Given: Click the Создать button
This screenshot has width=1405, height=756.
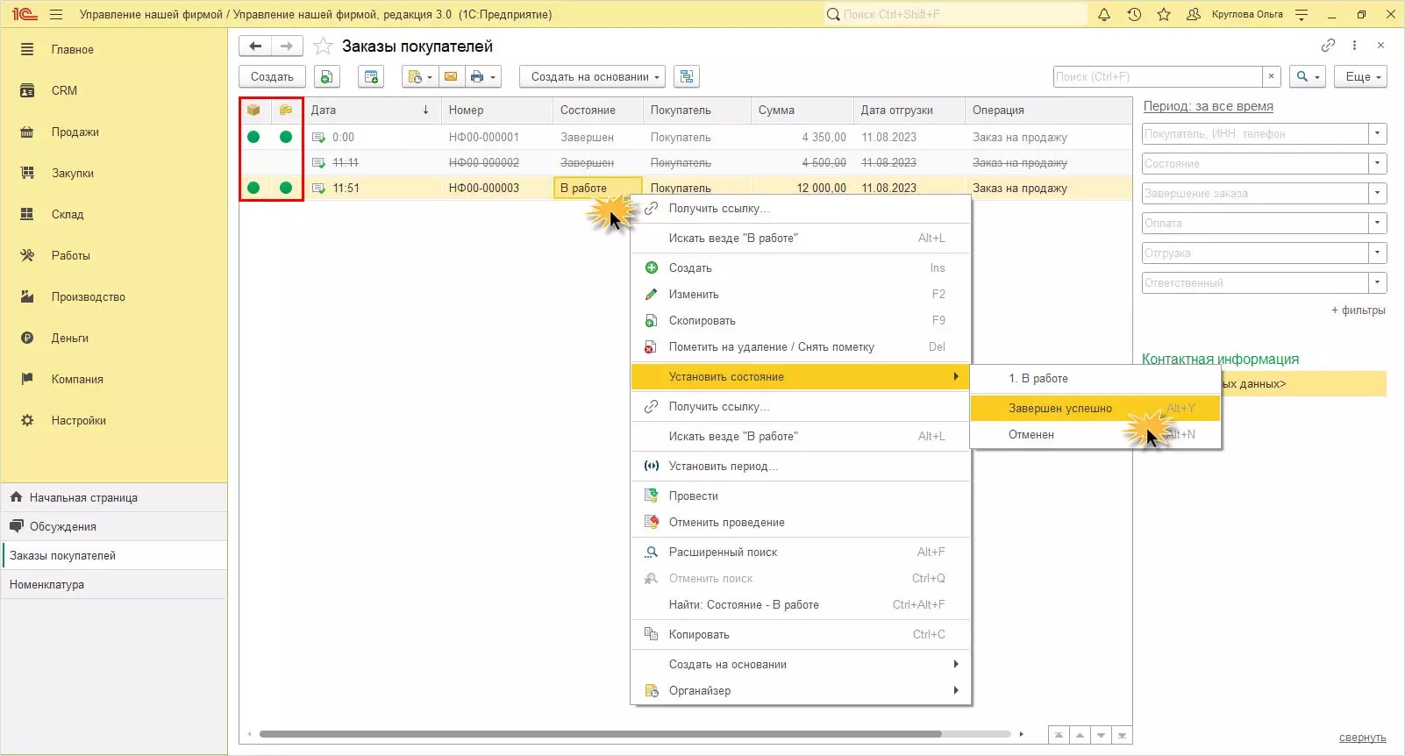Looking at the screenshot, I should click(272, 77).
